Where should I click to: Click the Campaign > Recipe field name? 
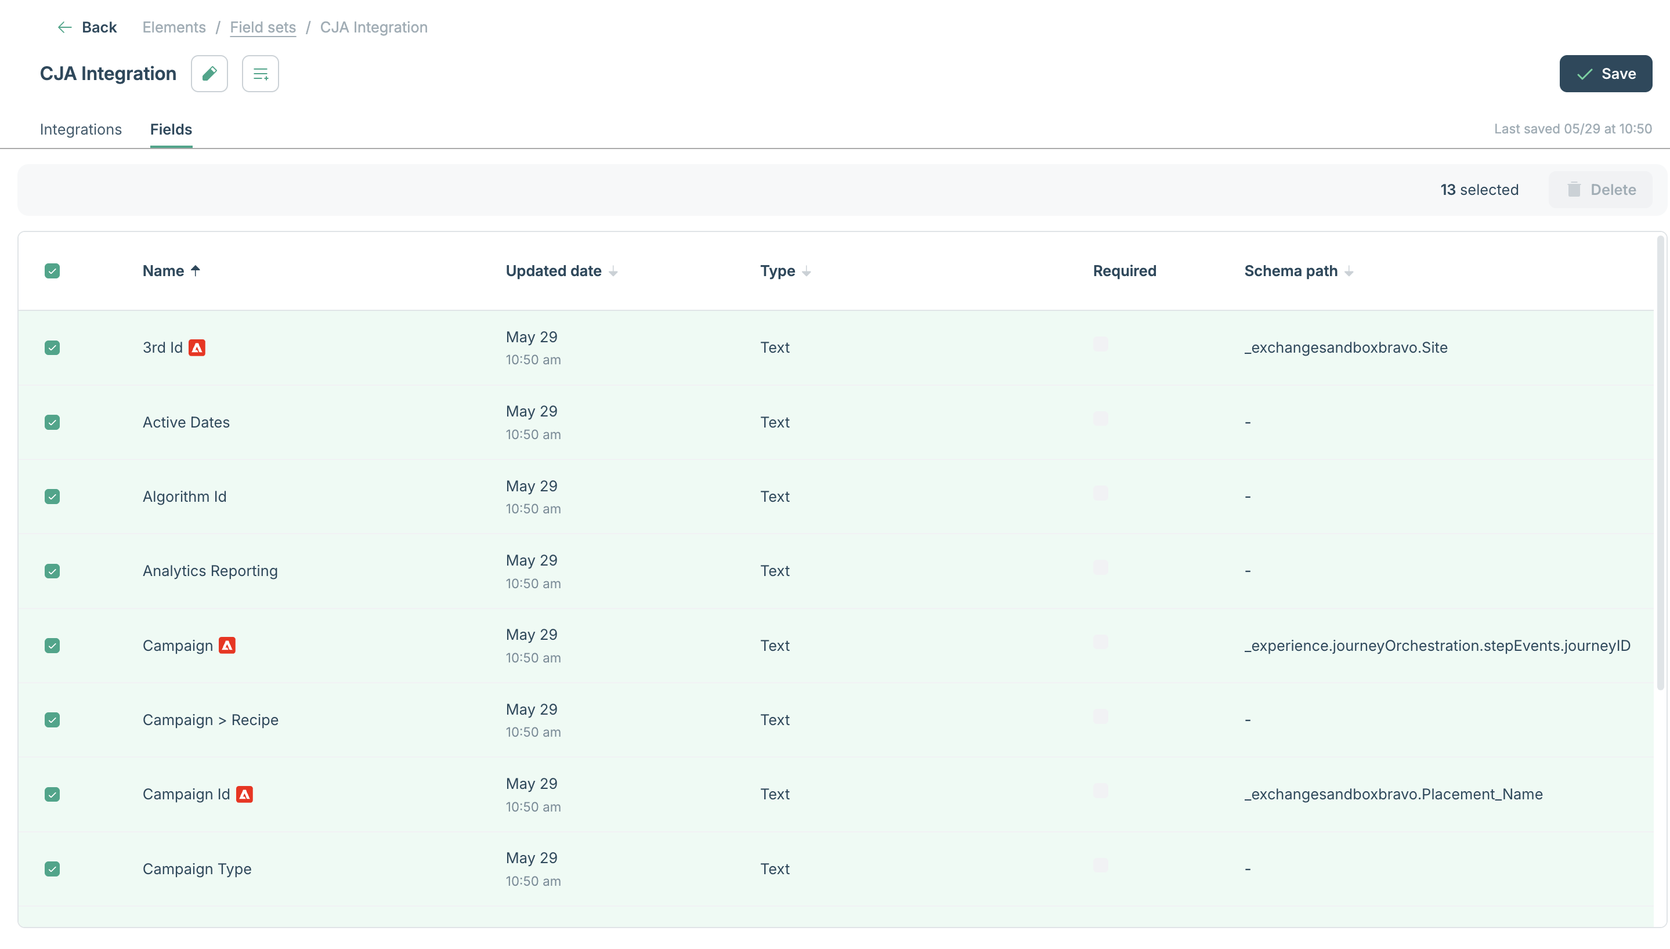(x=211, y=719)
